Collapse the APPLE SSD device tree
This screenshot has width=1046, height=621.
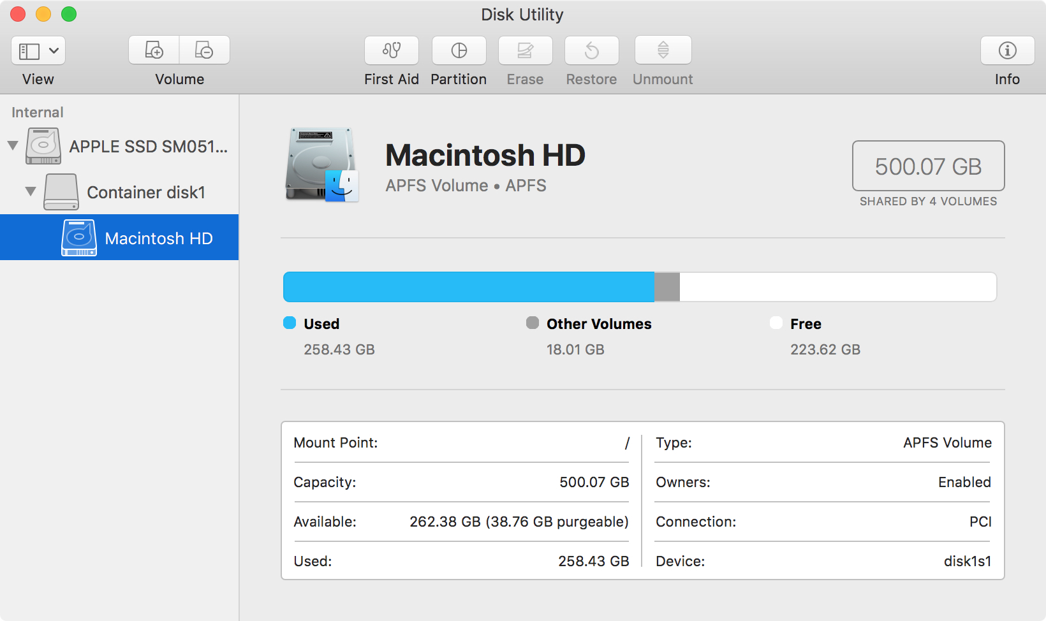(x=12, y=145)
